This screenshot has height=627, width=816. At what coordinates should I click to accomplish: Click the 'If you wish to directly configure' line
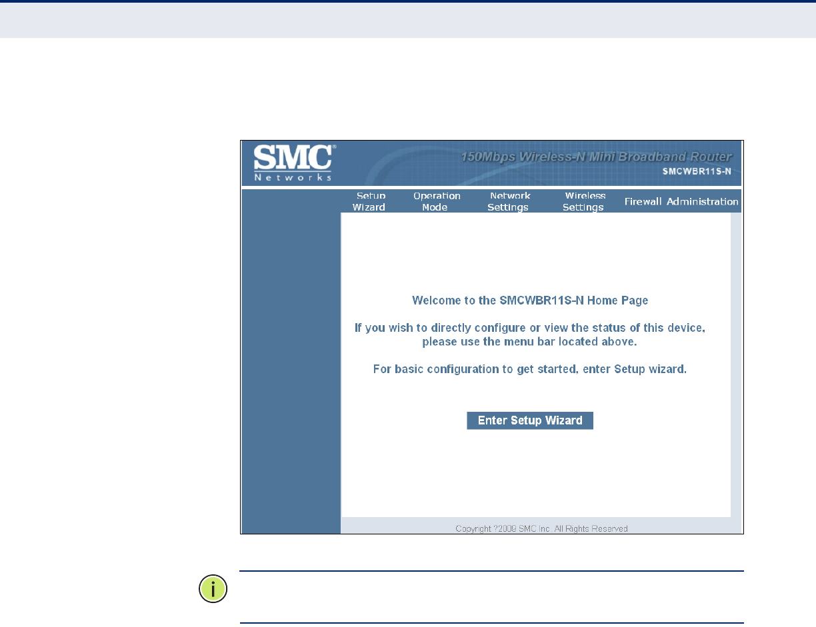pyautogui.click(x=530, y=328)
